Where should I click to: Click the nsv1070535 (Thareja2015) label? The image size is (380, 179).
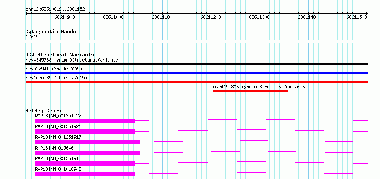pyautogui.click(x=56, y=78)
